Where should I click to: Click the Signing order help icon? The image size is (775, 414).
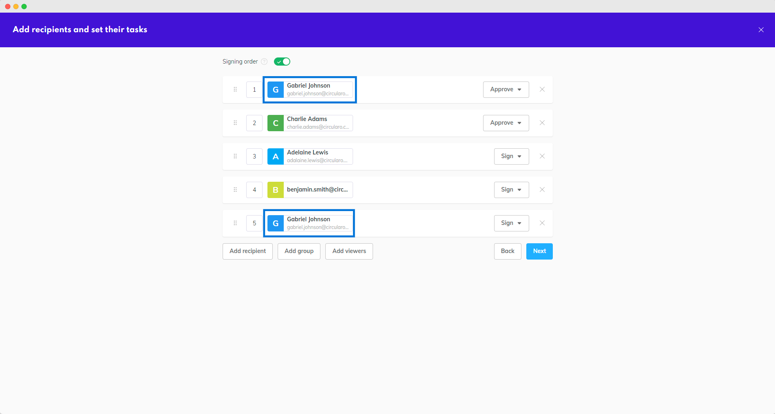click(264, 62)
